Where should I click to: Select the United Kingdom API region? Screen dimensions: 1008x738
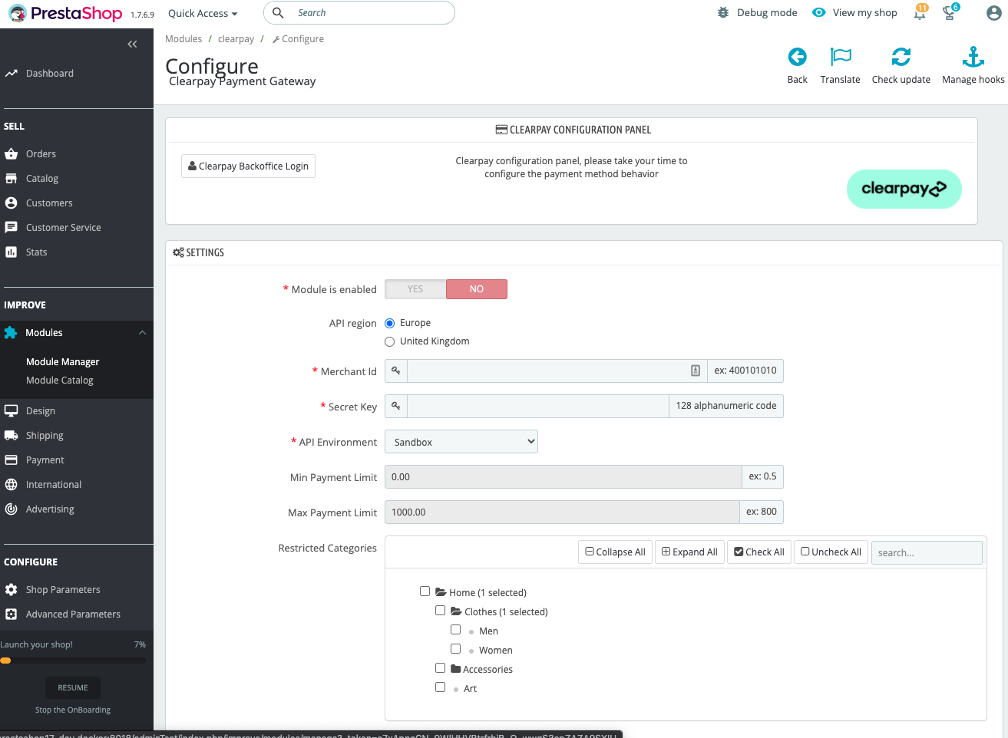[x=389, y=342]
